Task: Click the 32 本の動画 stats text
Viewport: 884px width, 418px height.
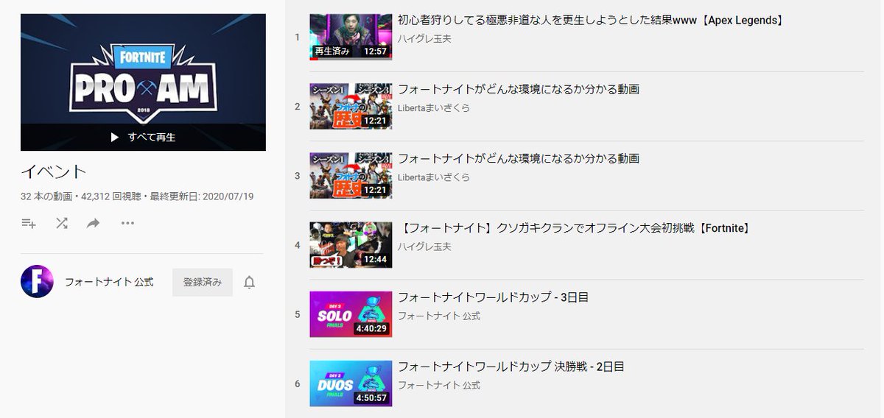Action: coord(44,197)
